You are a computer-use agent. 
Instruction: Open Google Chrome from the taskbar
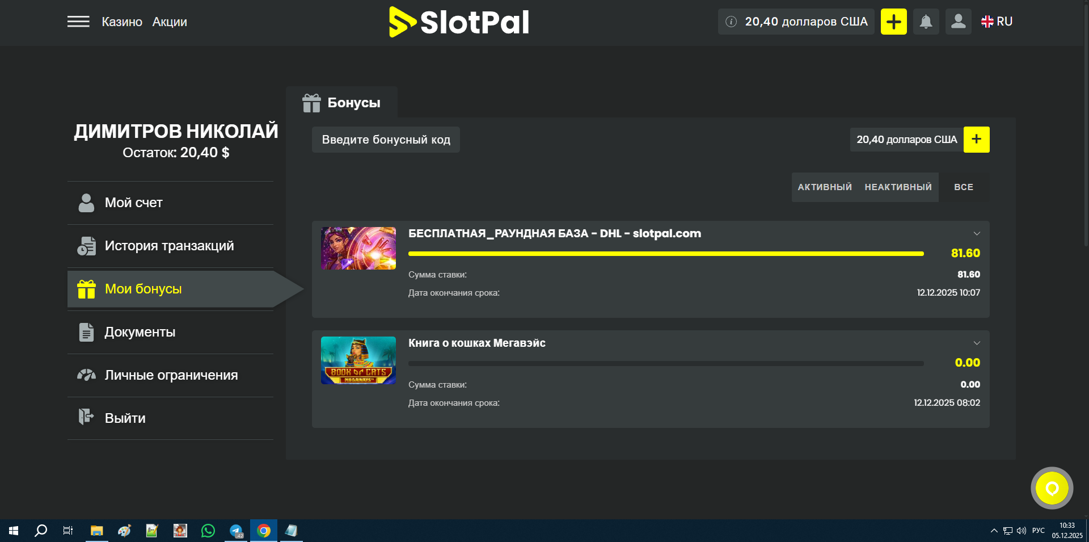point(264,531)
